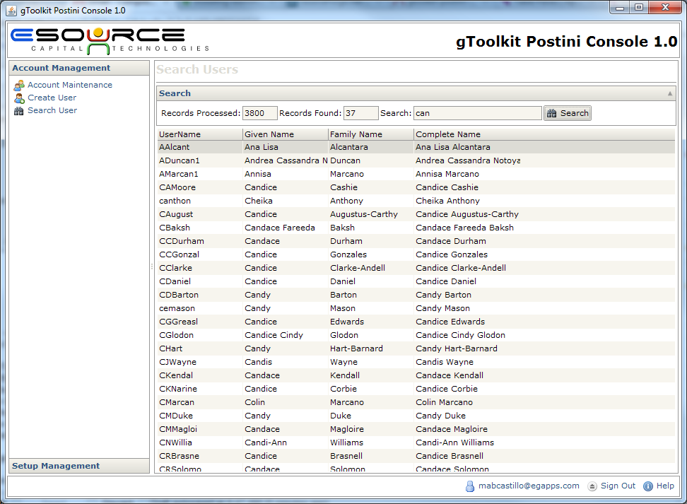Sort the table by UserName column
This screenshot has width=687, height=504.
(x=199, y=134)
